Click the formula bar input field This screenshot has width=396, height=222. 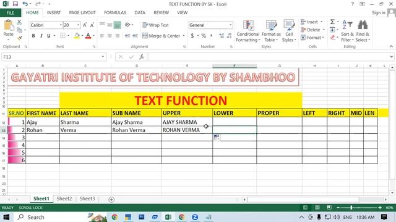268,57
